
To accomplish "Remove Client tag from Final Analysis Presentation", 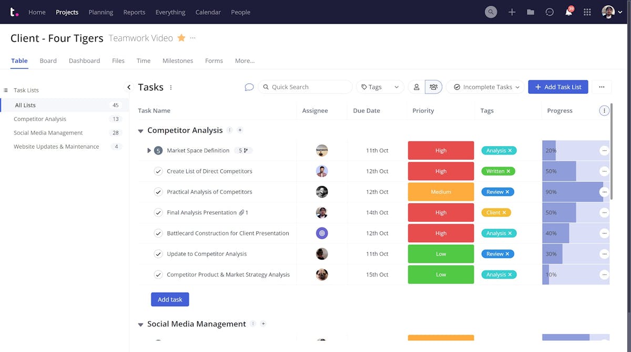I will pos(504,213).
